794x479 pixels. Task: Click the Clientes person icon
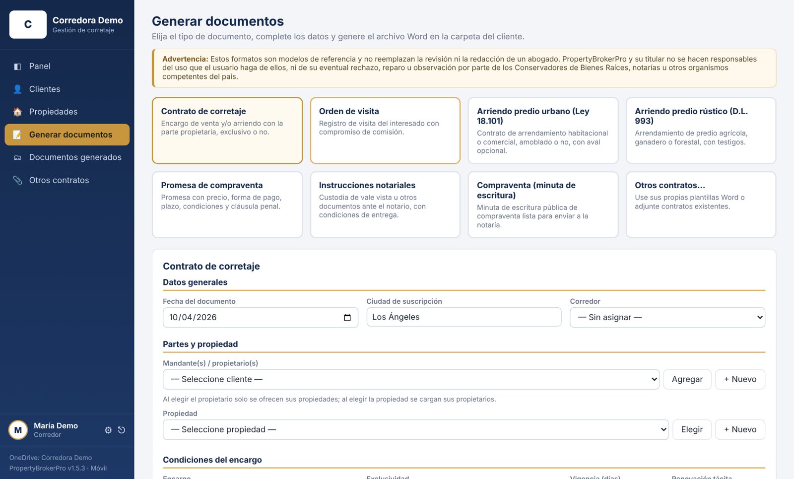[x=17, y=89]
